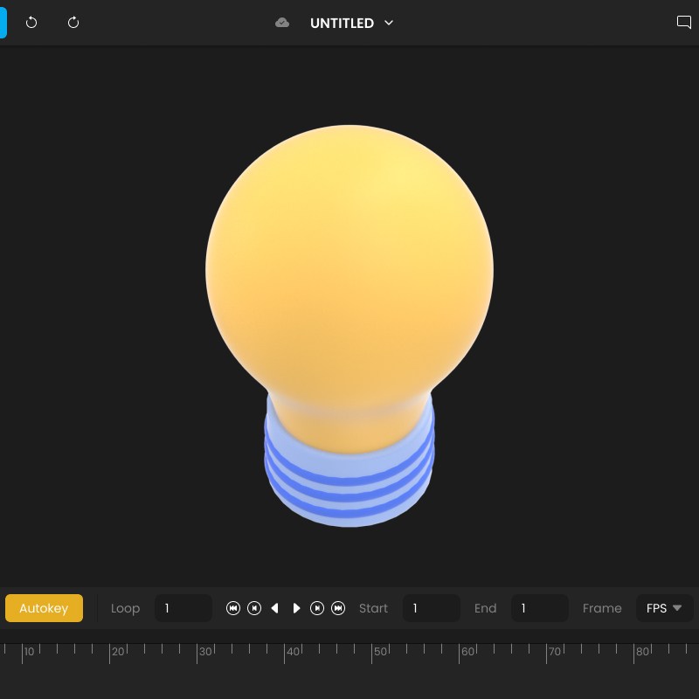The image size is (699, 699).
Task: Click the Start frame input field
Action: (431, 608)
